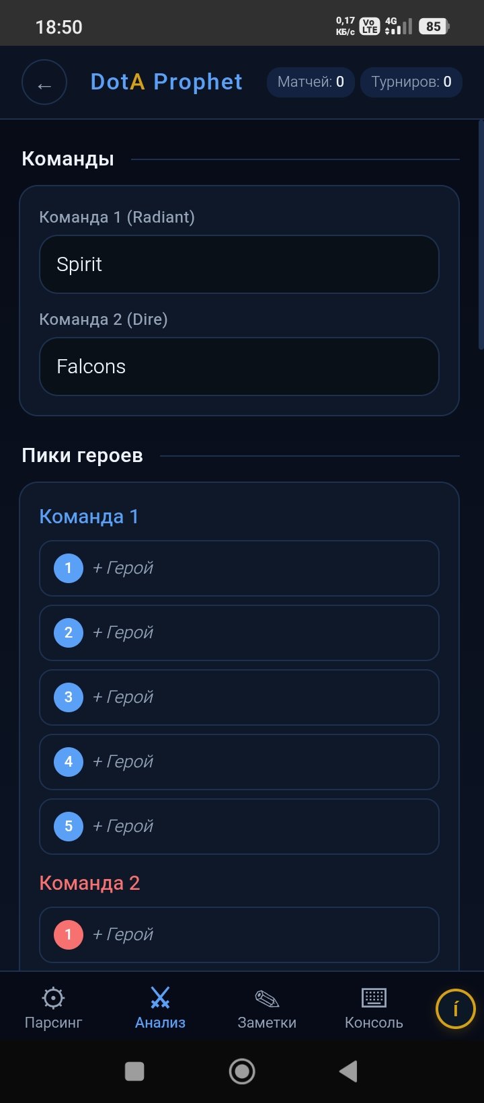This screenshot has width=484, height=1103.
Task: Tap the back arrow button
Action: coord(44,83)
